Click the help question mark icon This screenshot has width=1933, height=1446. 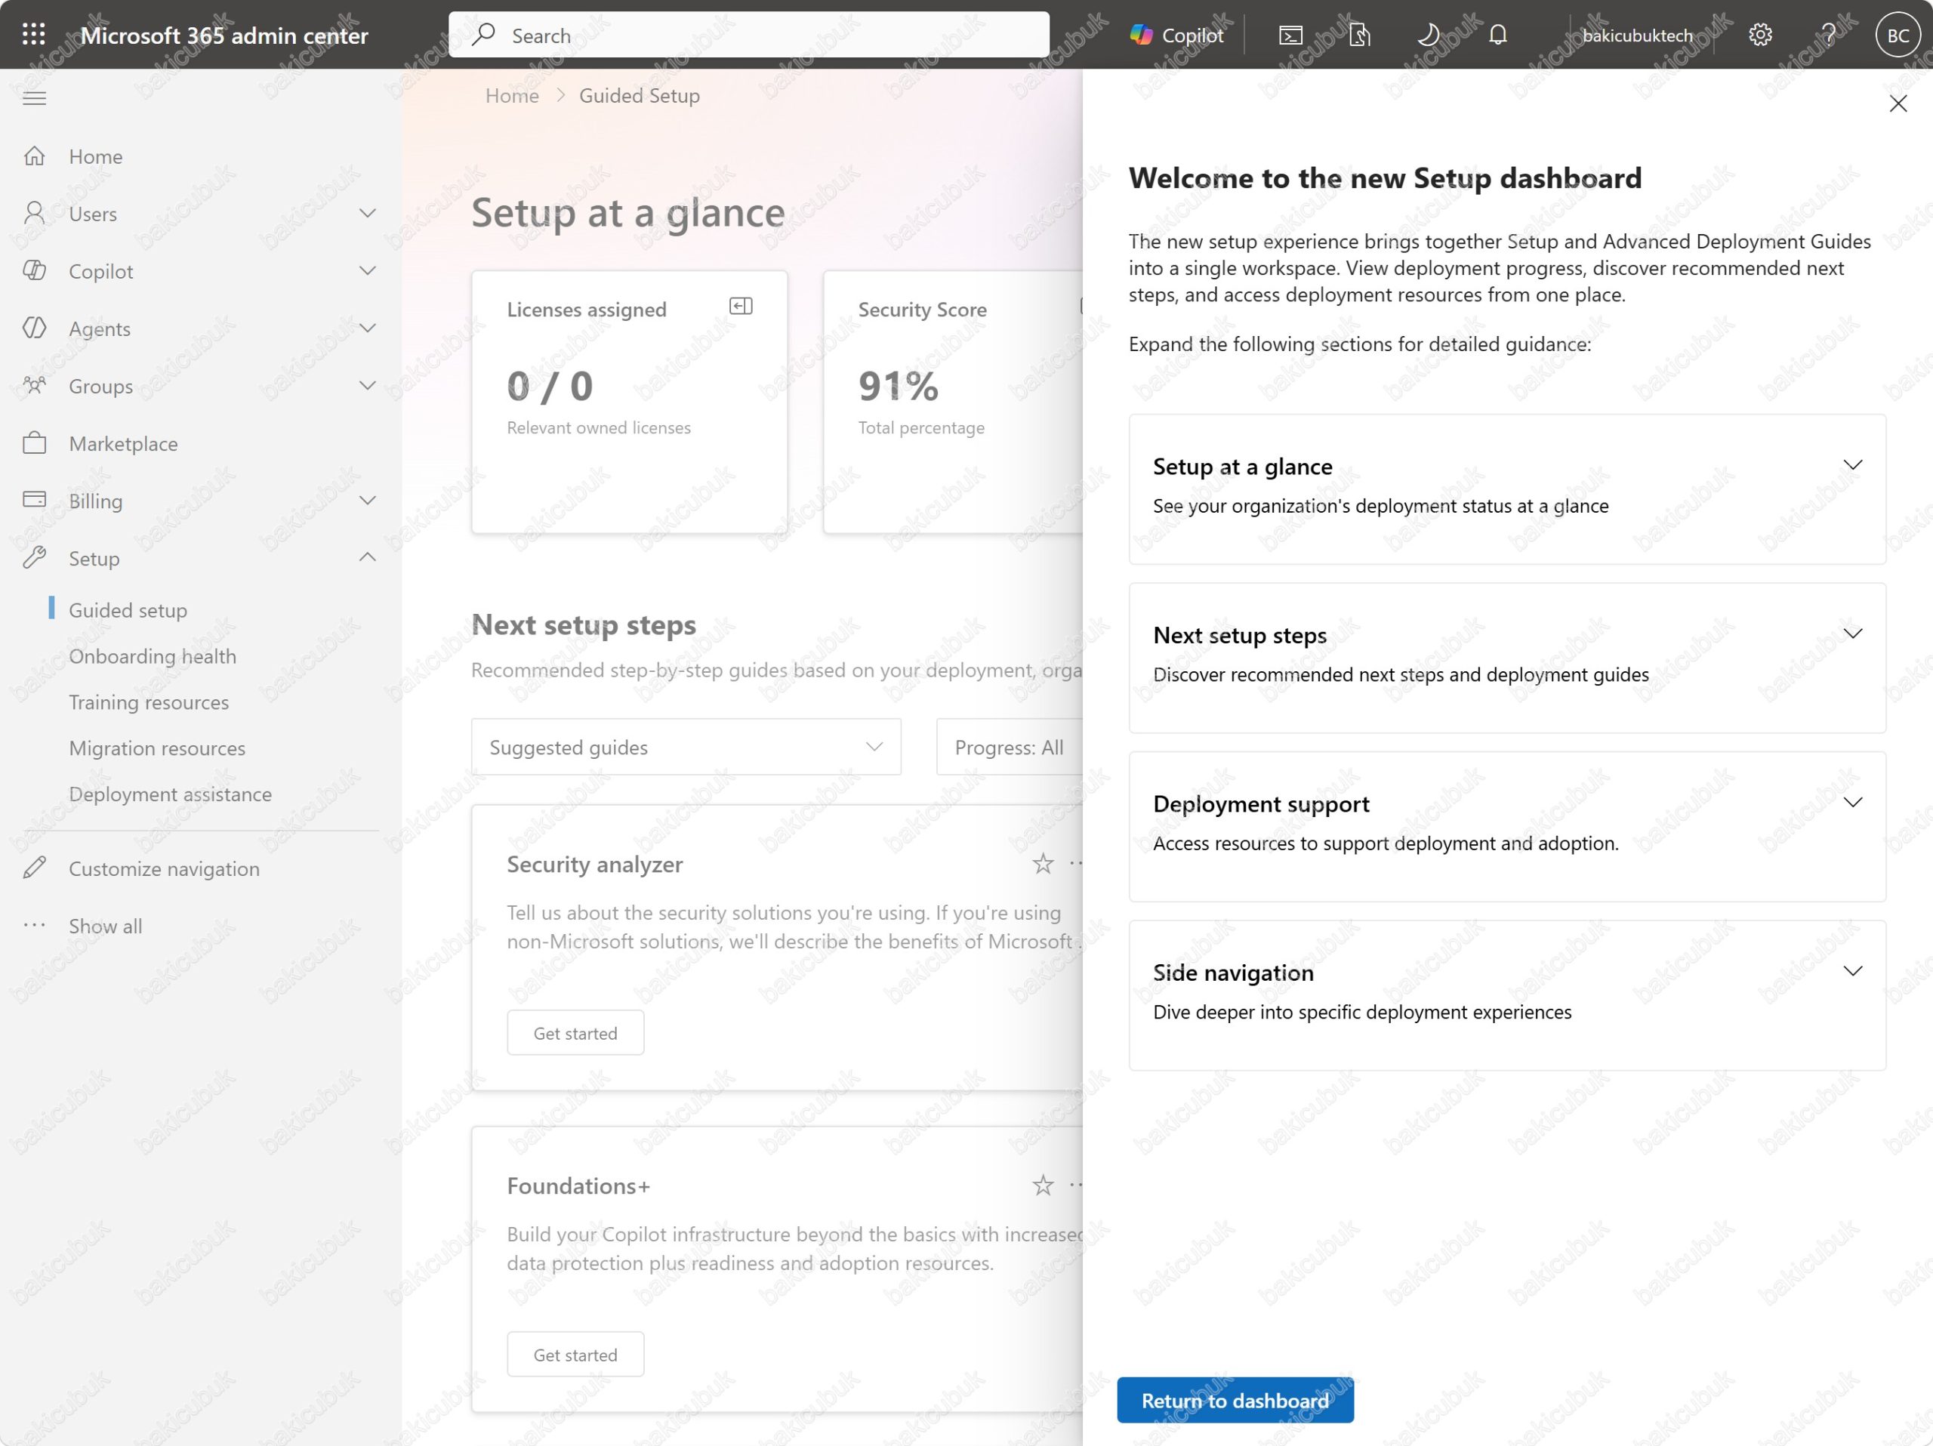1828,35
